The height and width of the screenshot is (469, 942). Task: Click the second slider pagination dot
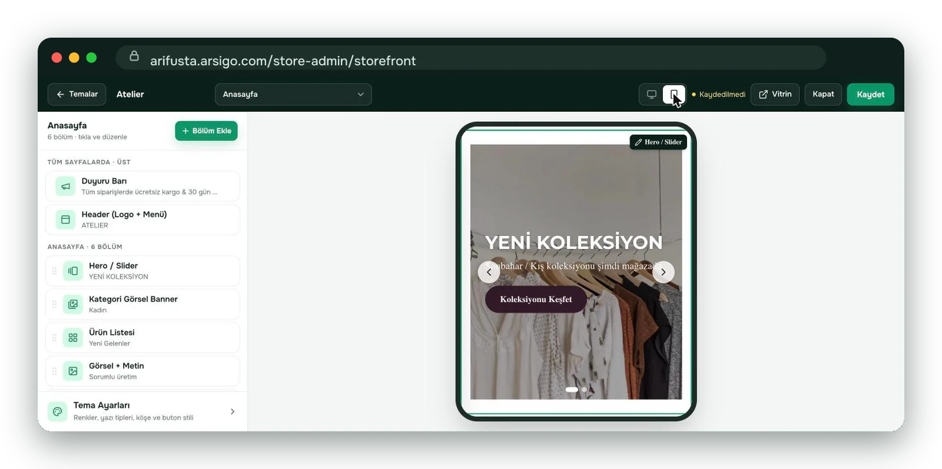(584, 390)
